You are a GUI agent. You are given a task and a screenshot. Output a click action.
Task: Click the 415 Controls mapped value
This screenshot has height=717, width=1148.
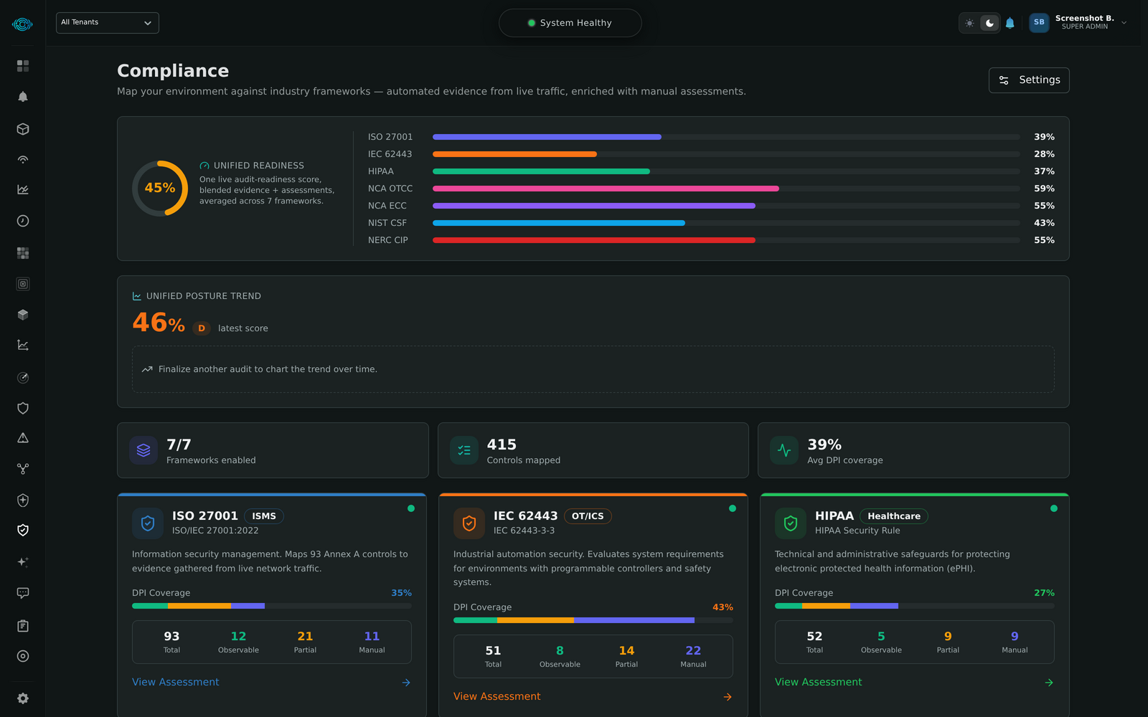pyautogui.click(x=502, y=445)
